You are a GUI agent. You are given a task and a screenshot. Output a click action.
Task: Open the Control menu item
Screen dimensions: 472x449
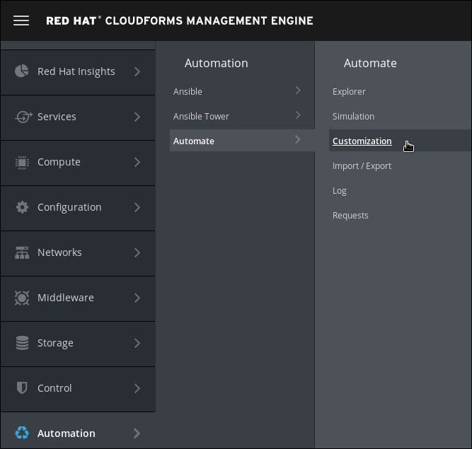click(78, 390)
